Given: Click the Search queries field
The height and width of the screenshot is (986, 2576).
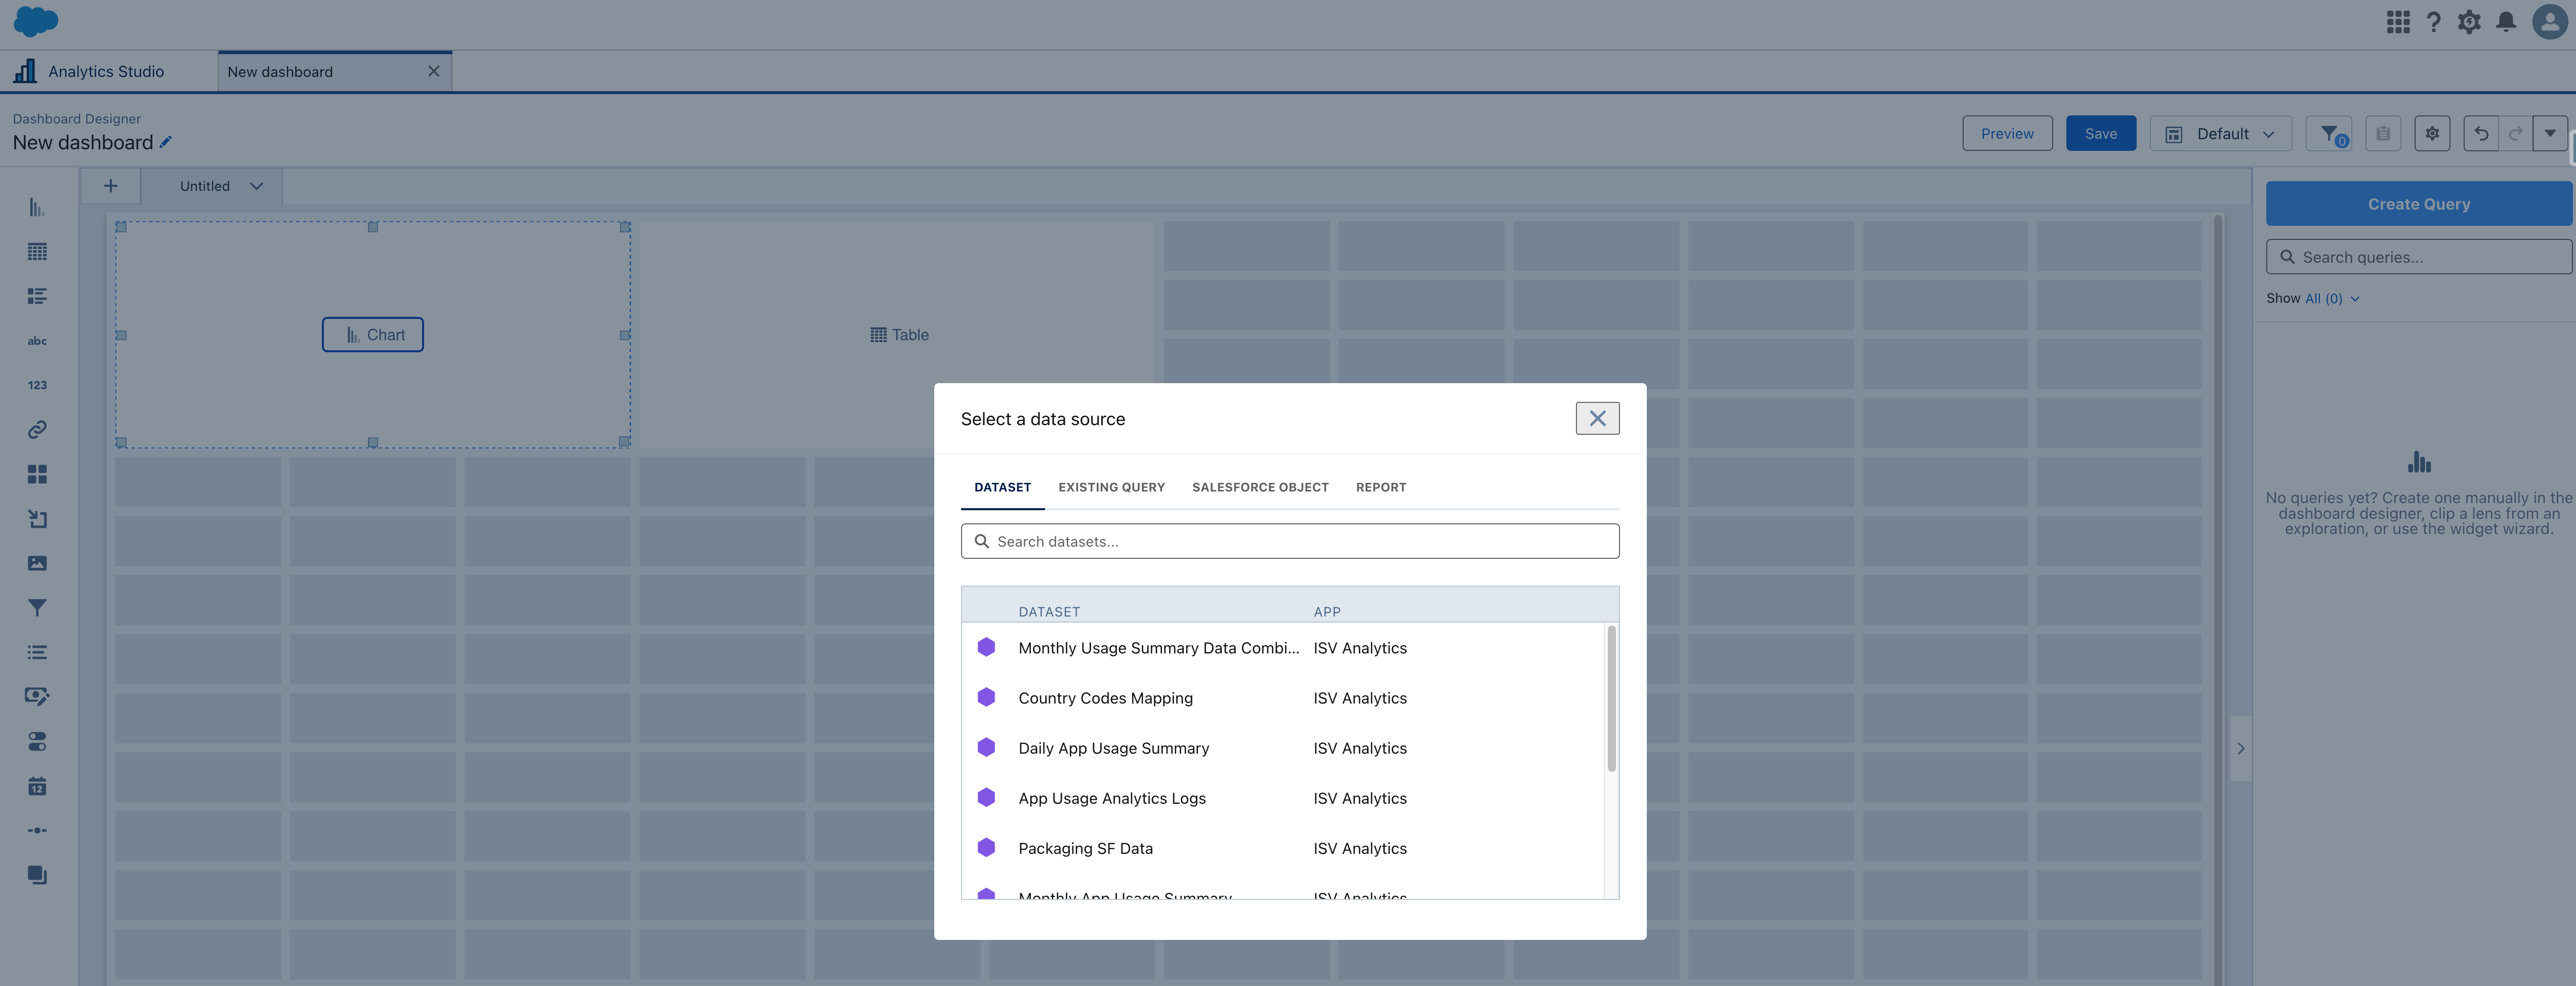Looking at the screenshot, I should tap(2418, 257).
